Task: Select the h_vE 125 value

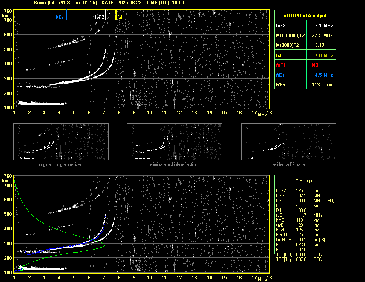Action: point(299,230)
